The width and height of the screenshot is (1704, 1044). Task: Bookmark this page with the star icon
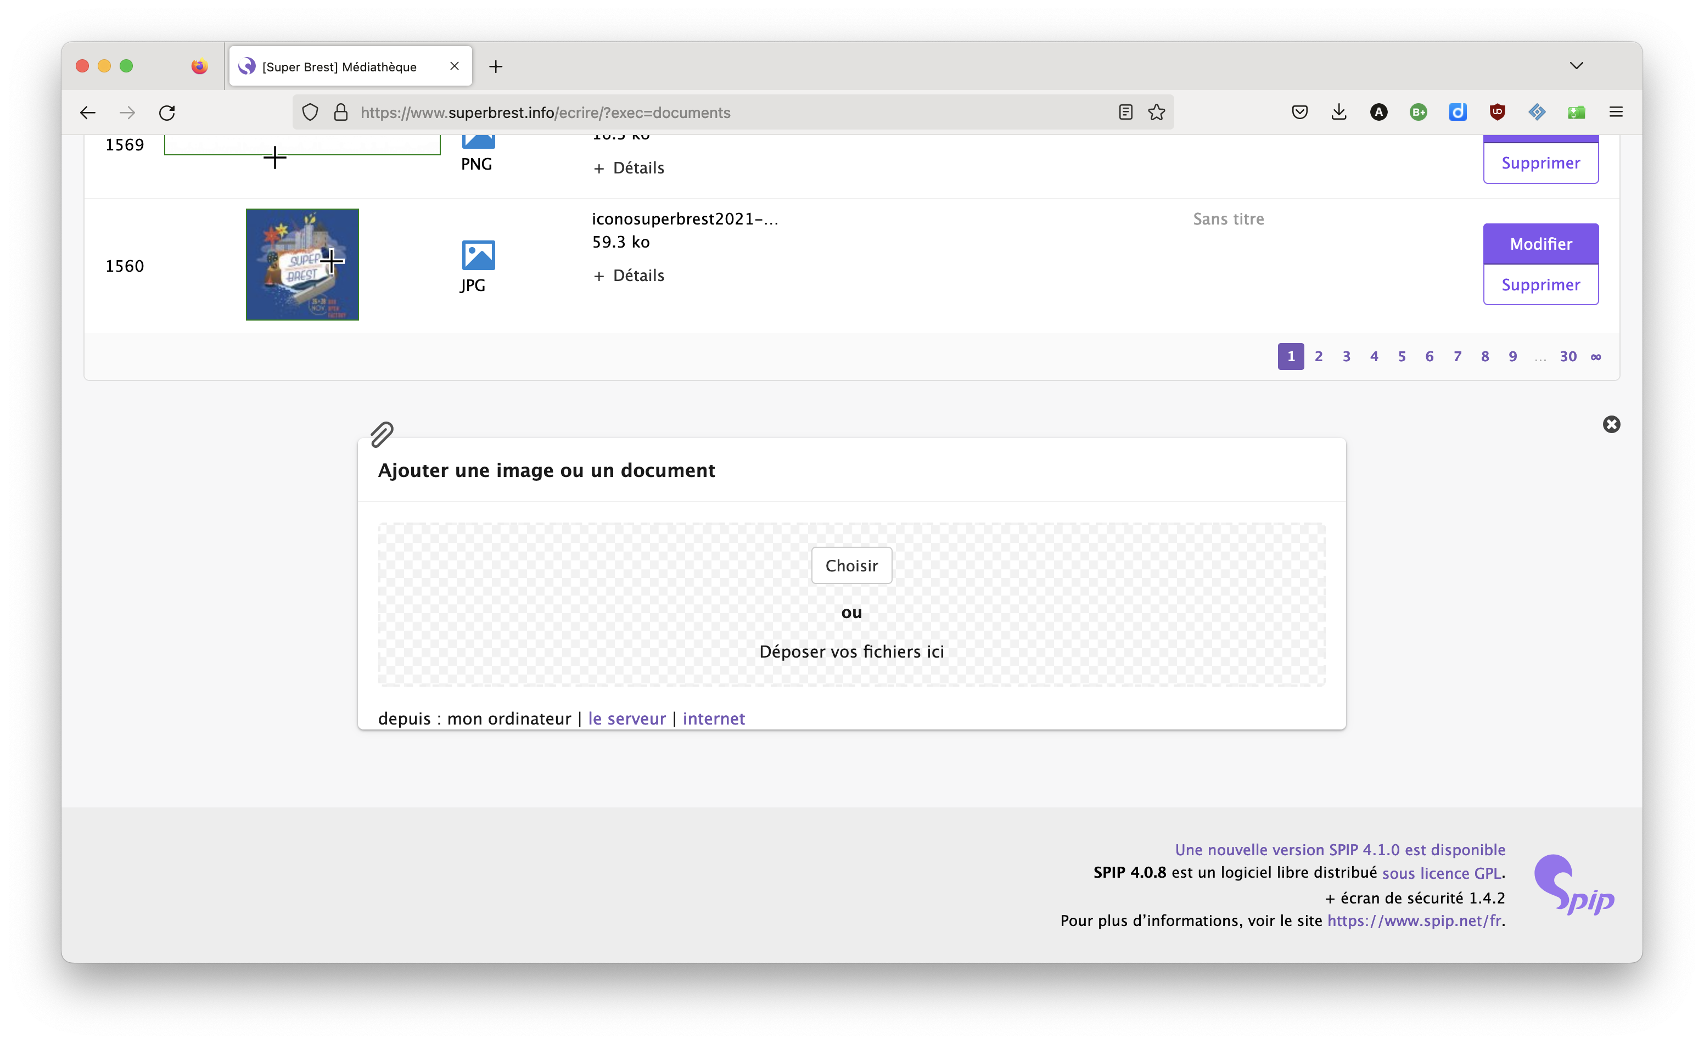1156,112
